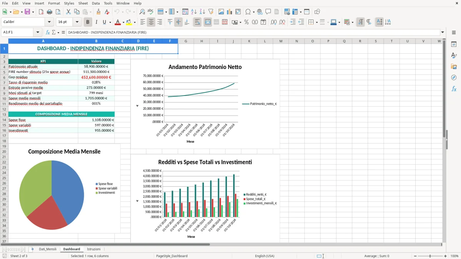
Task: Click the Clear Direct Formatting icon
Action: pyautogui.click(x=107, y=12)
